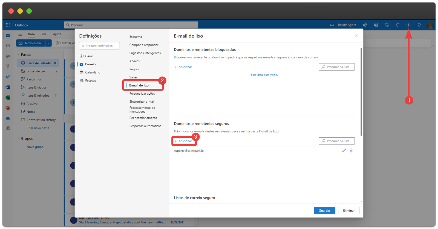
Task: Open OneDrive cloud icon in sidebar
Action: [8, 118]
